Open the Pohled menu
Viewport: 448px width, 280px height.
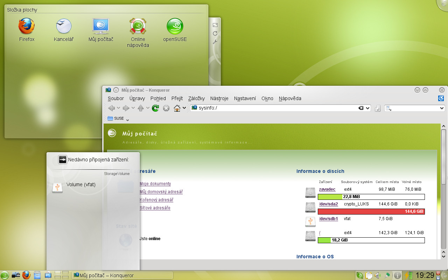point(158,98)
